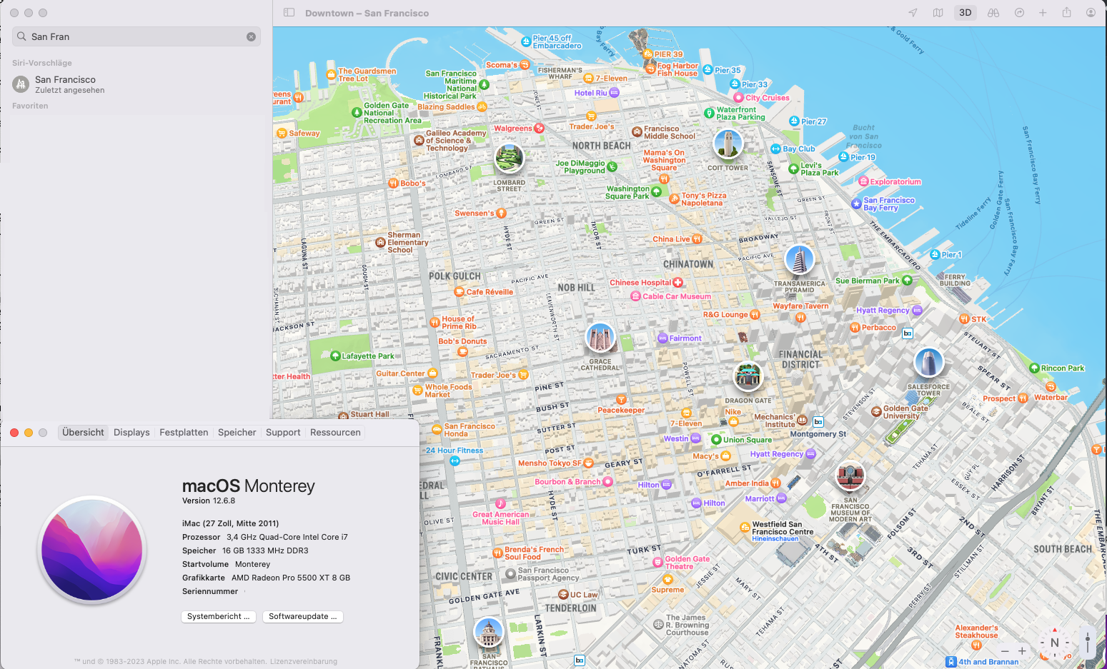Click the CHINATOWN neighborhood label
The width and height of the screenshot is (1107, 669).
click(x=688, y=264)
